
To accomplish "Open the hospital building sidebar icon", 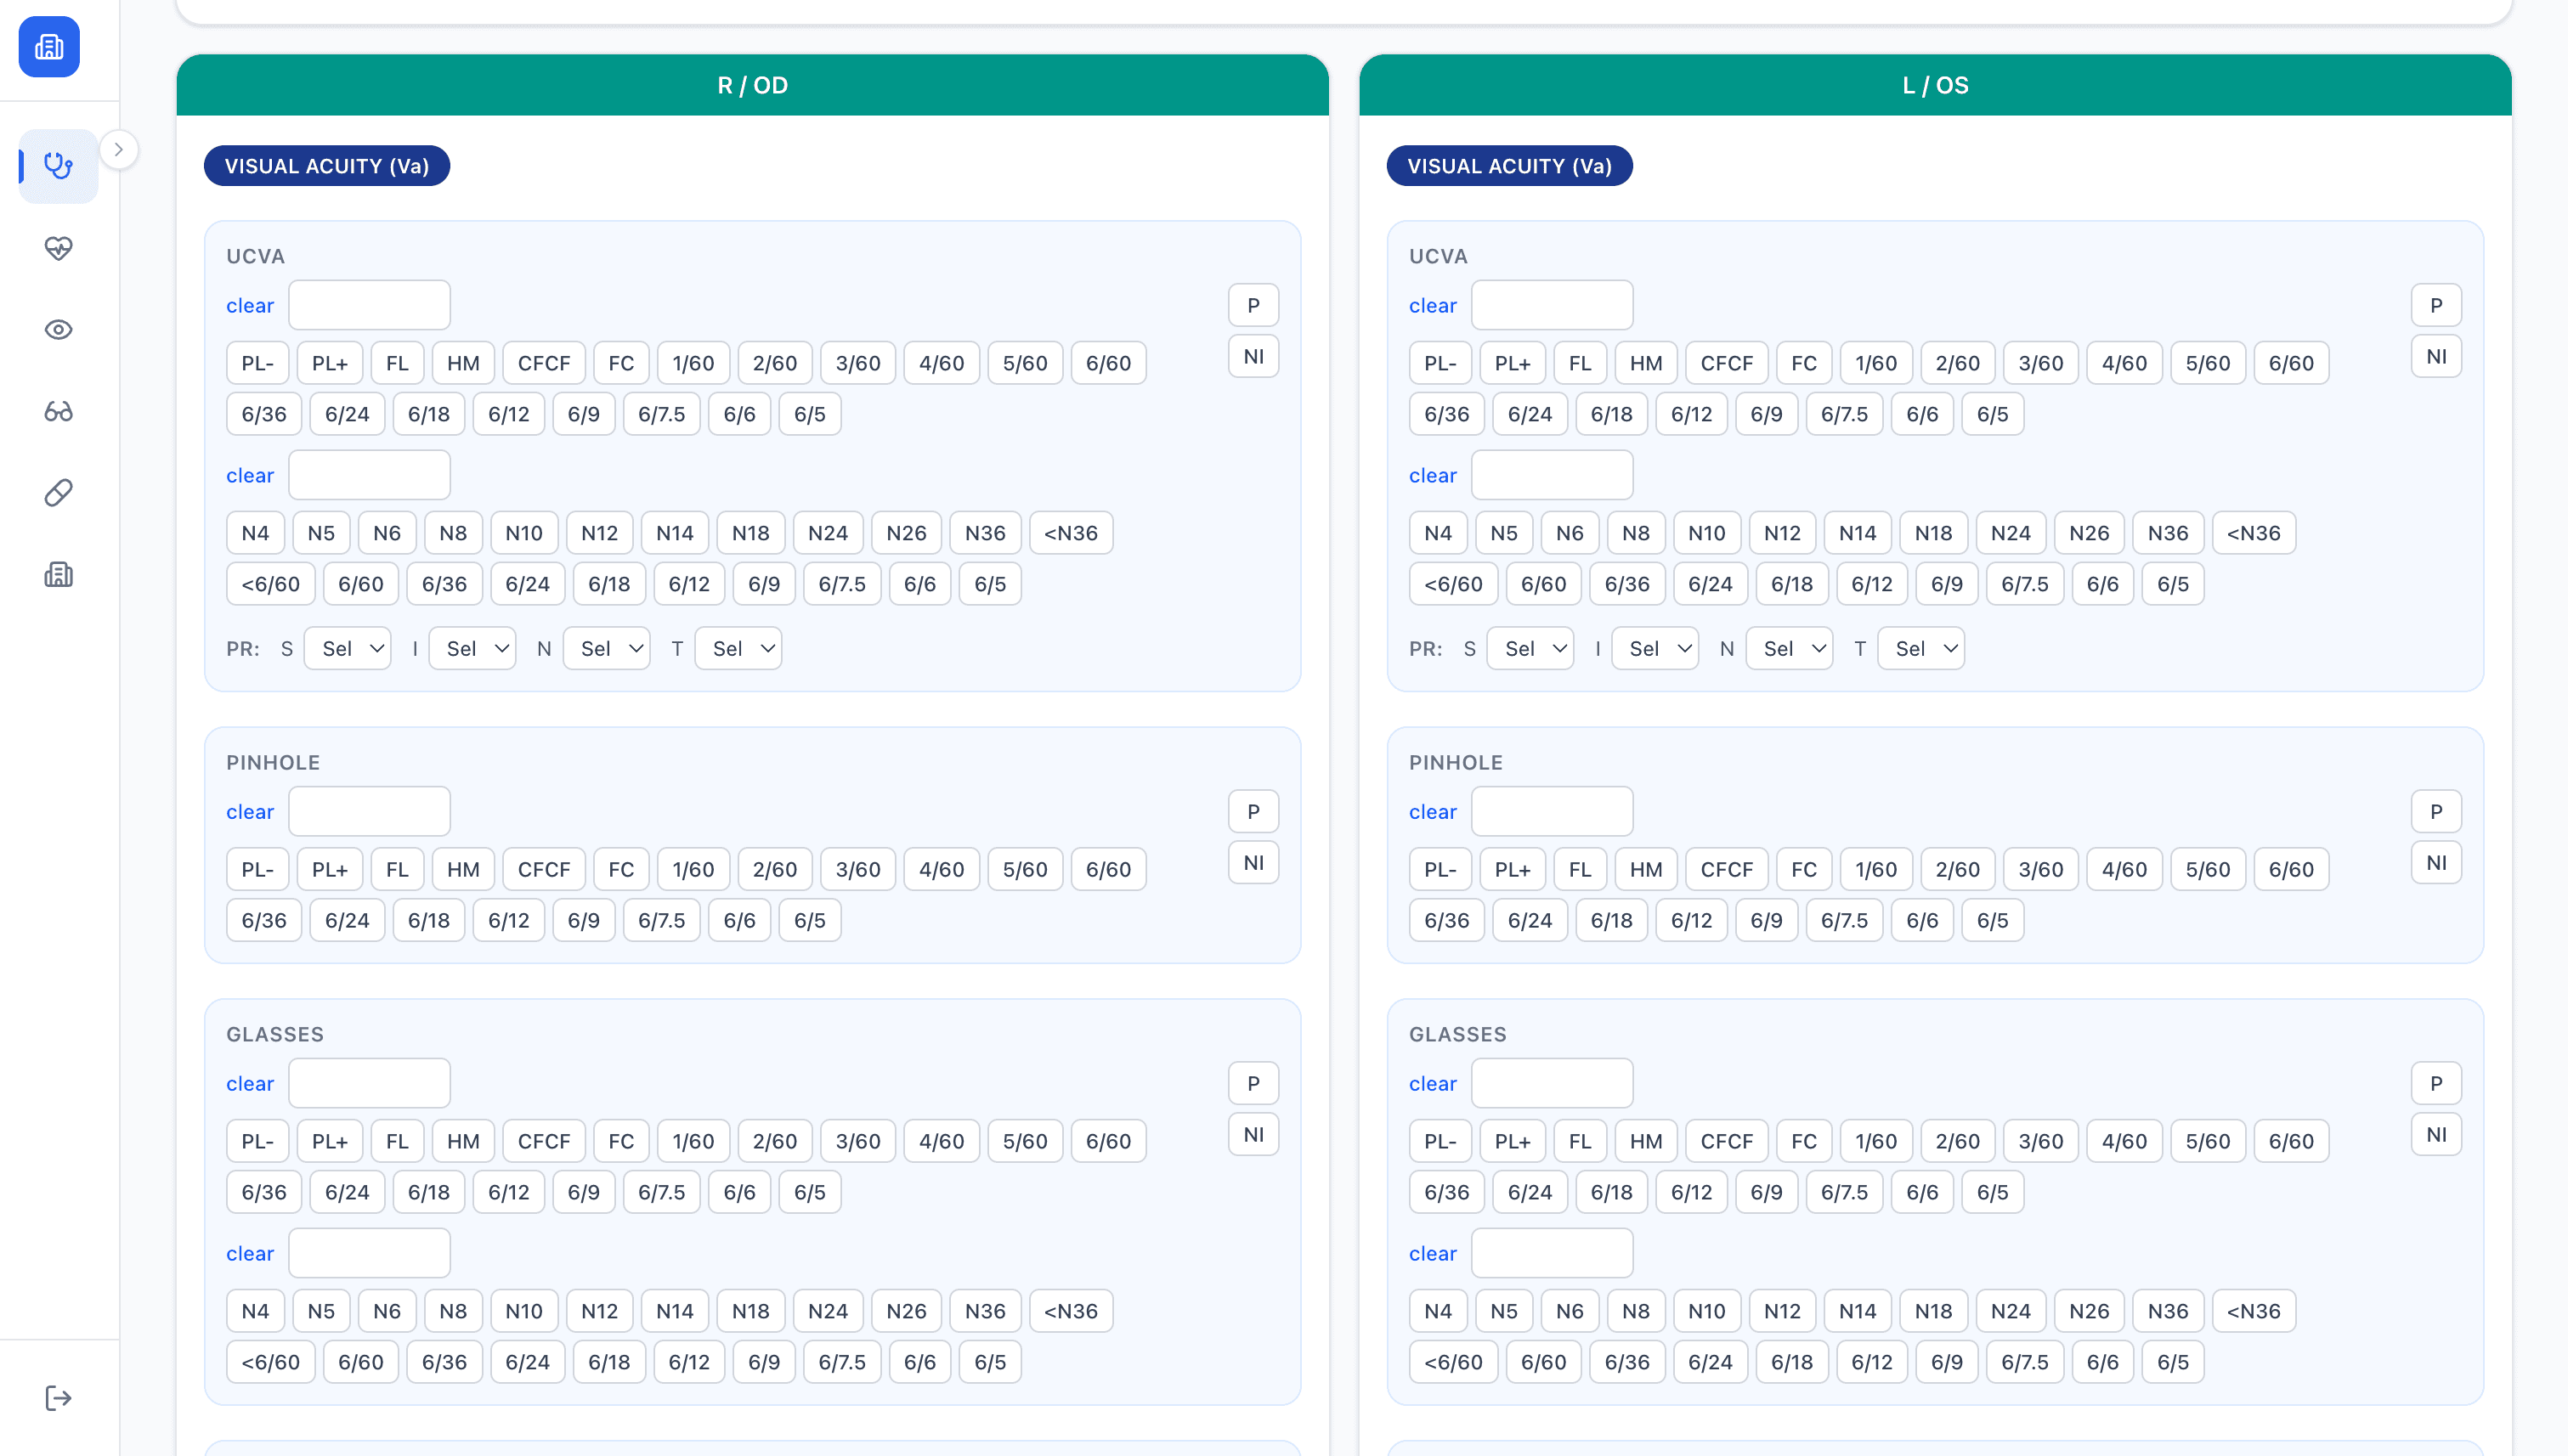I will click(59, 575).
